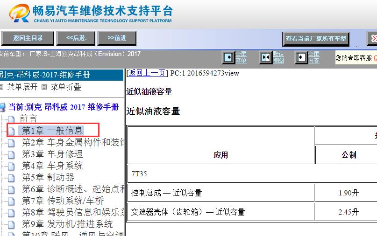Open 第8章 驾驶员信息和娱乐 chapter

[x=73, y=213]
